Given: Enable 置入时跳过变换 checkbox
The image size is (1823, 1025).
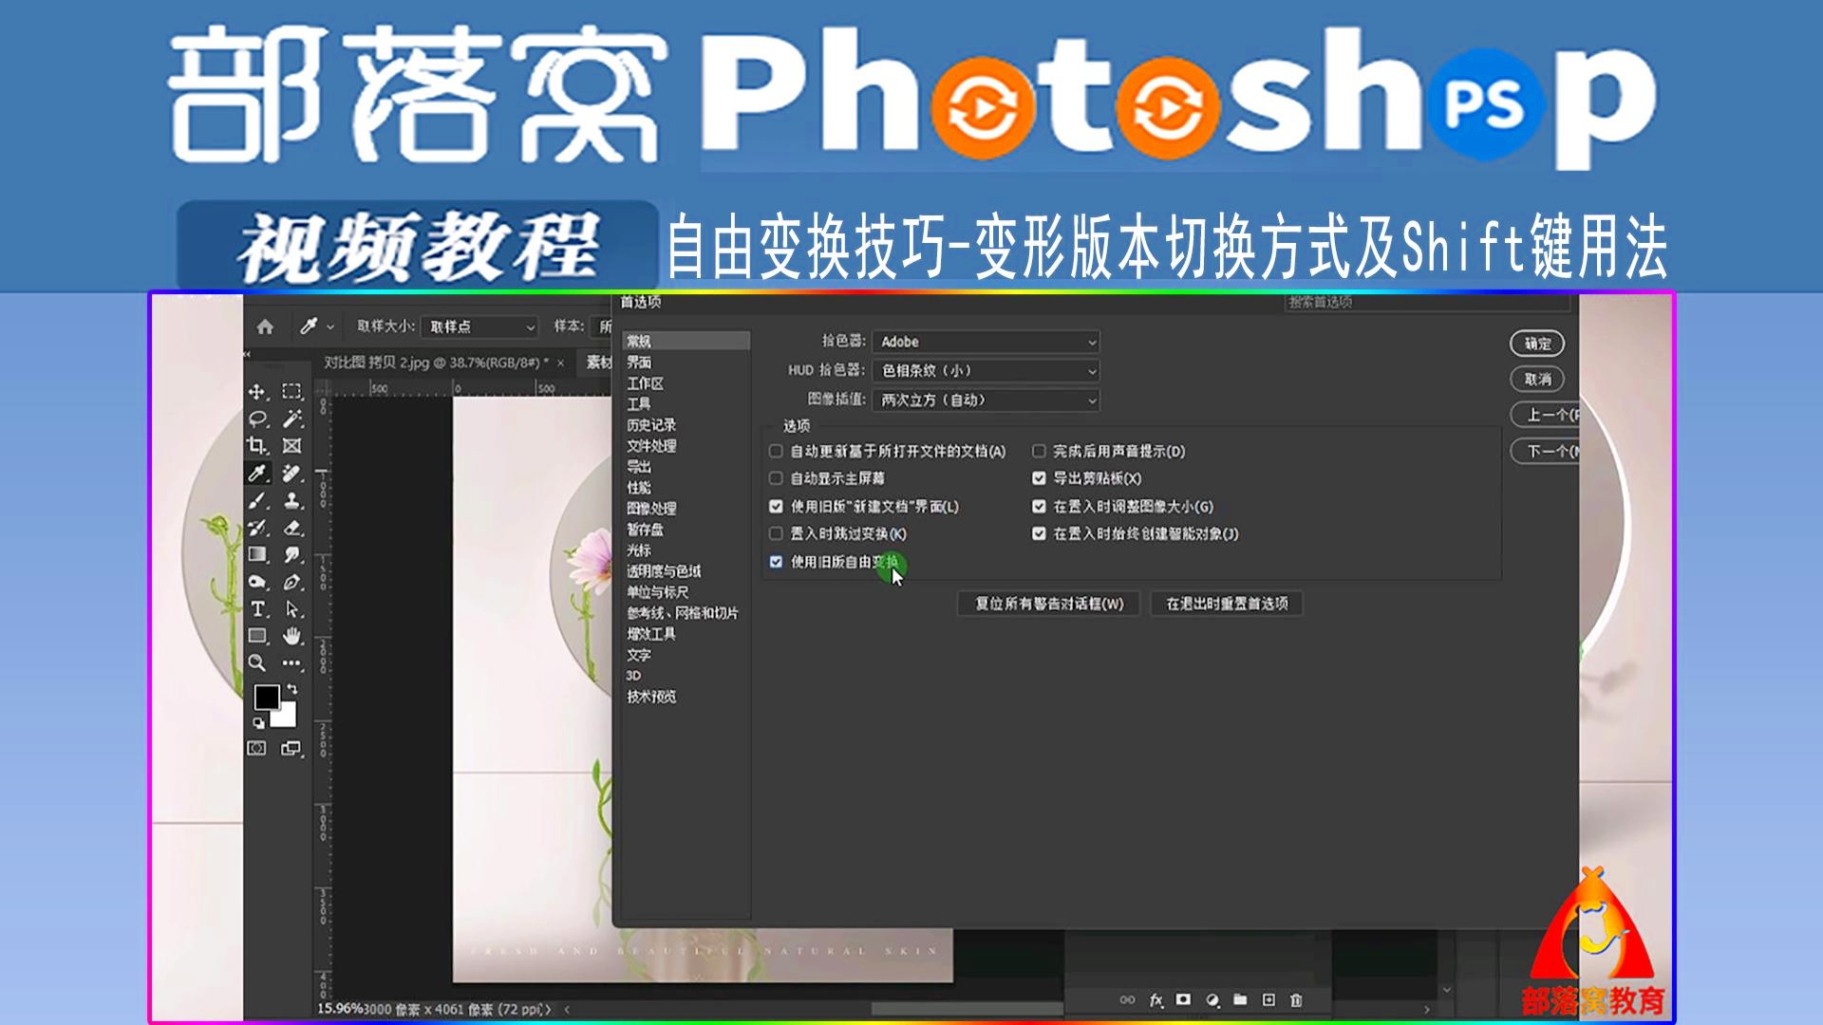Looking at the screenshot, I should [776, 534].
